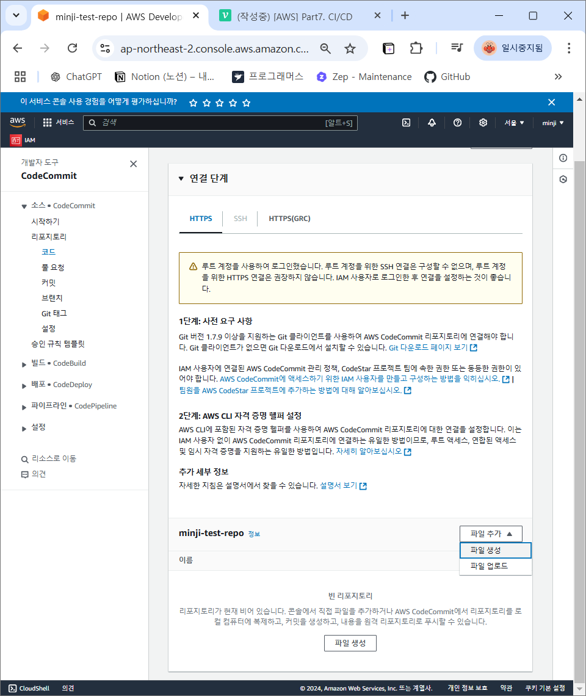Open the Git 다운로드 페이지 보기 link

[x=433, y=347]
